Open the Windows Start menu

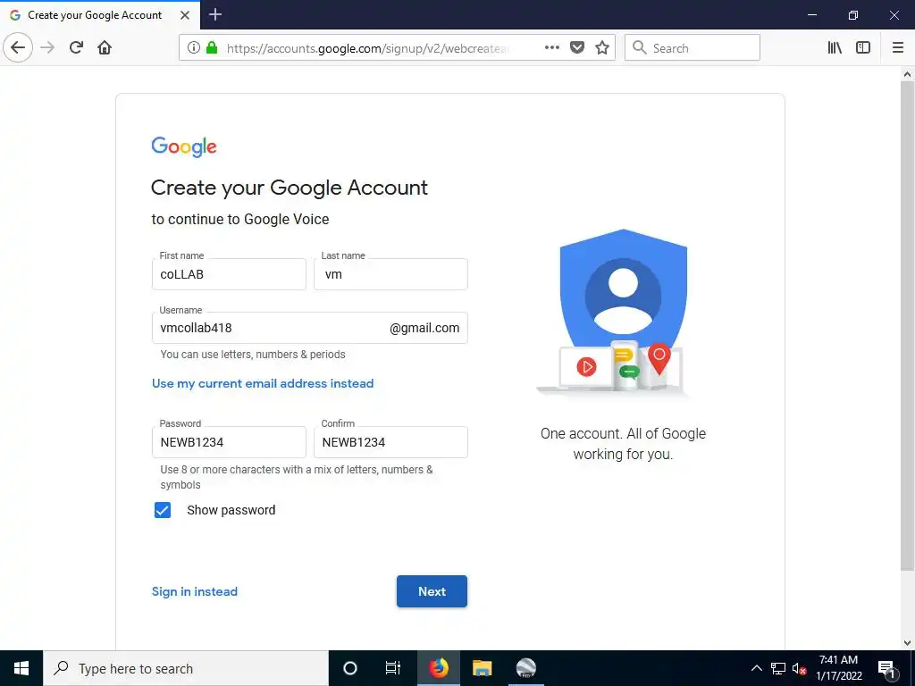tap(21, 668)
